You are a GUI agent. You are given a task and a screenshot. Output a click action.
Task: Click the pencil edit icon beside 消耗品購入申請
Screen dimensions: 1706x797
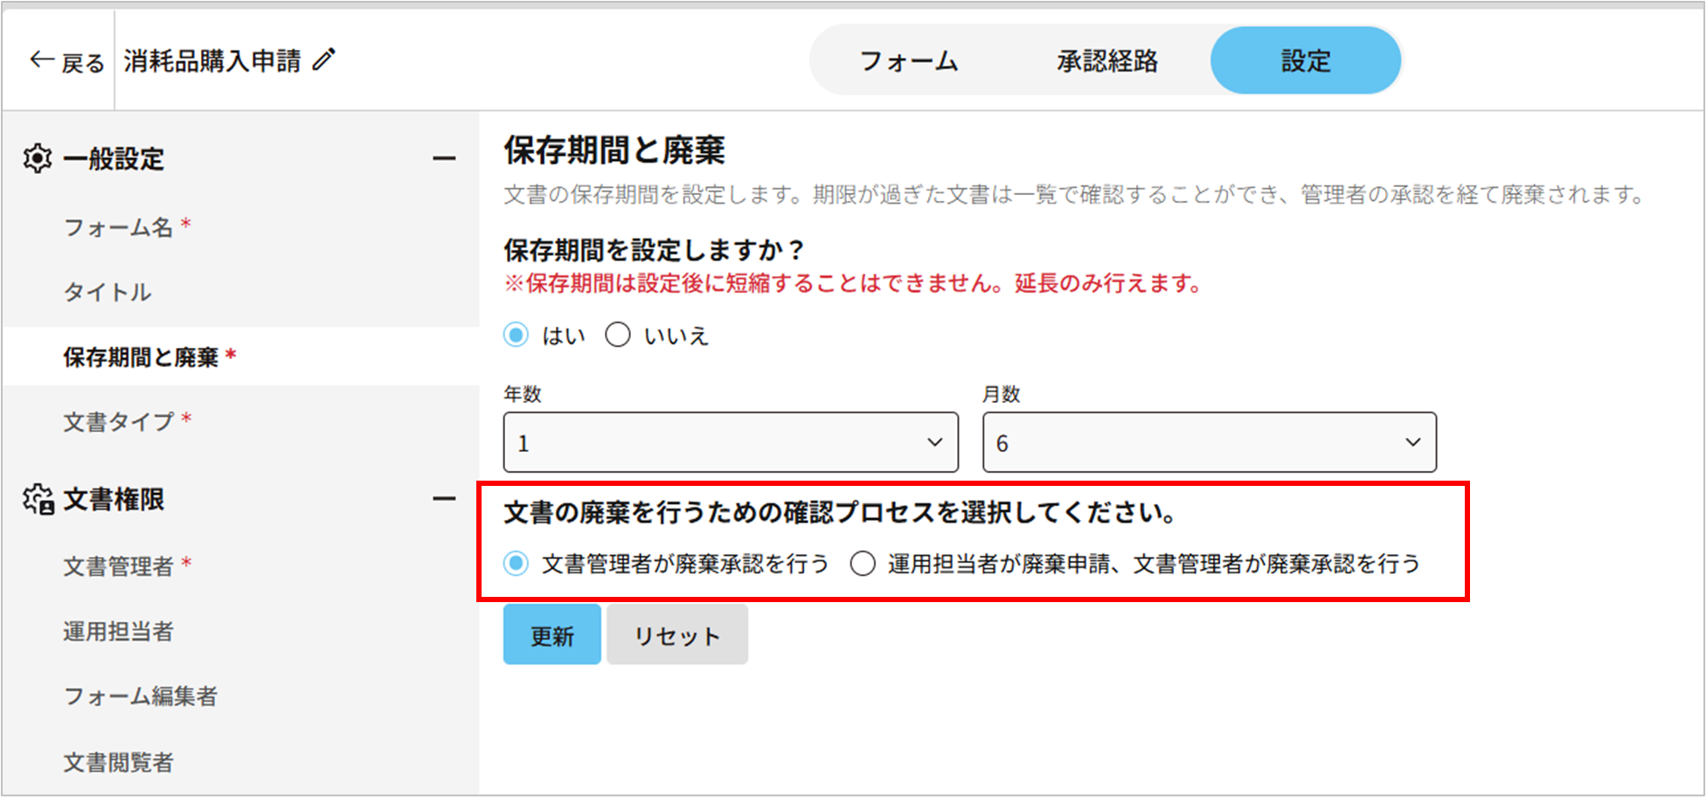click(324, 59)
